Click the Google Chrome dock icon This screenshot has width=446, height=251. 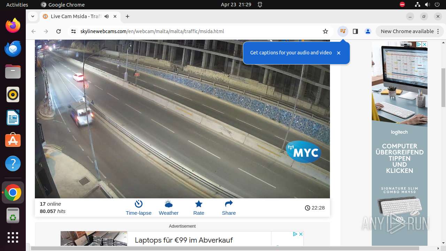[x=13, y=193]
